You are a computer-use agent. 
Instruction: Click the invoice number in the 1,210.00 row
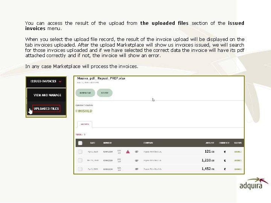(108, 161)
